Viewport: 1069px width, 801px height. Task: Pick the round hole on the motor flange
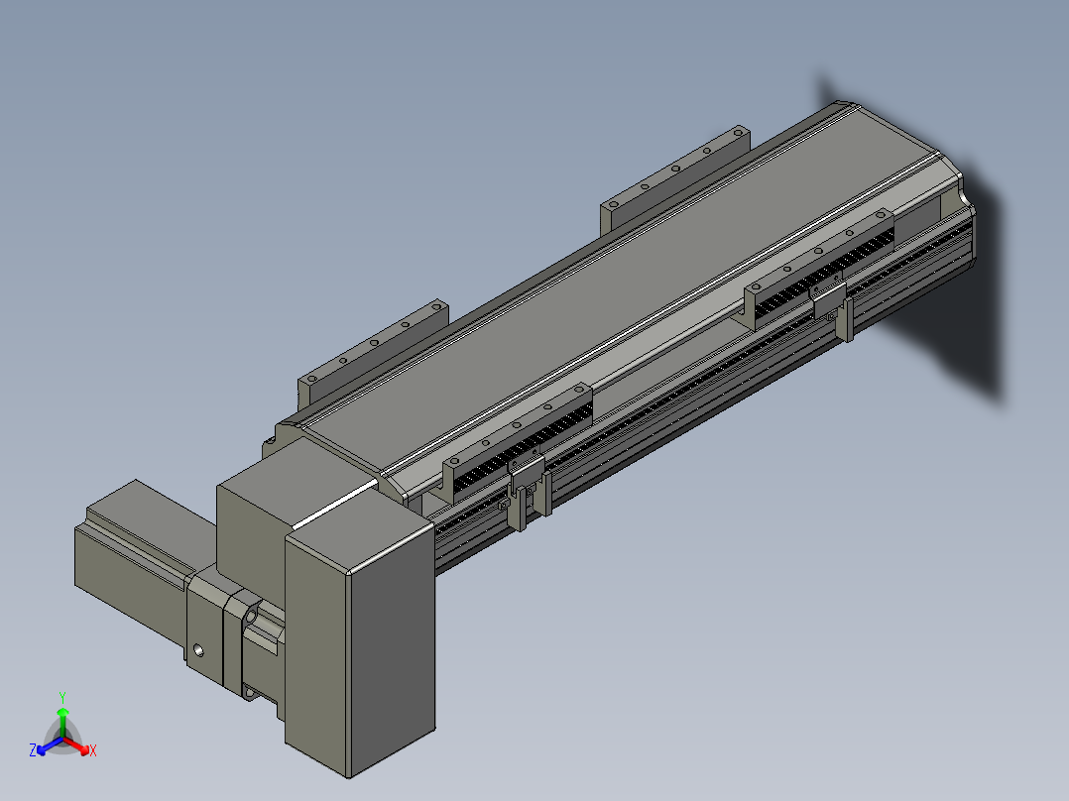pos(200,651)
